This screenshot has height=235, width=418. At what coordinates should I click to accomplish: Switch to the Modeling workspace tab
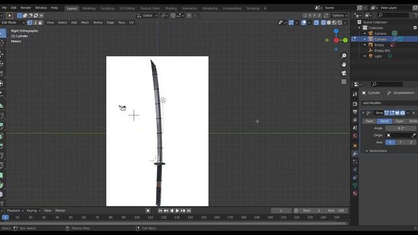[x=89, y=8]
